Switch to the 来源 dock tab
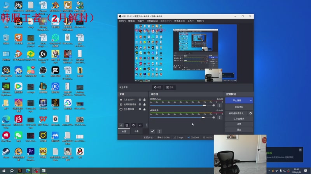 coord(124,131)
